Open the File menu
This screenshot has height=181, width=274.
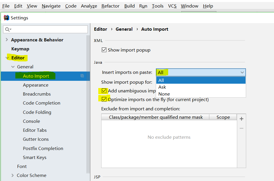pos(6,6)
